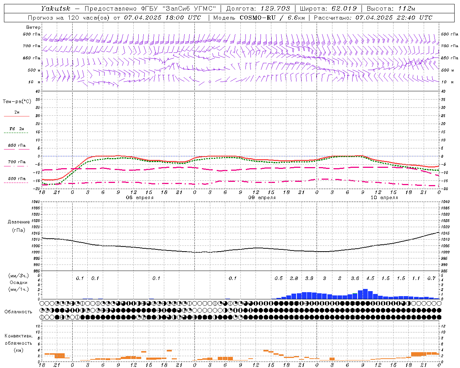This screenshot has width=460, height=368.
Task: Click the 3.9 precipitation total
Action: pyautogui.click(x=309, y=279)
